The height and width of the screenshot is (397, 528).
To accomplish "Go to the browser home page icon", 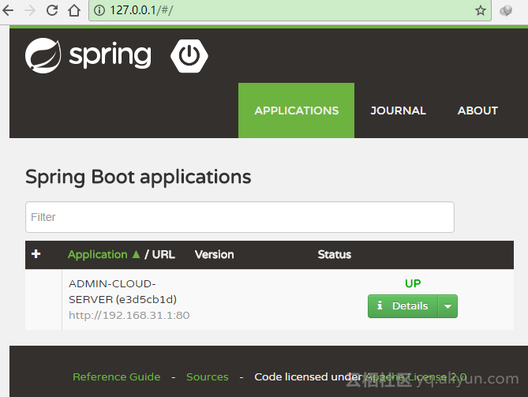I will pos(74,10).
